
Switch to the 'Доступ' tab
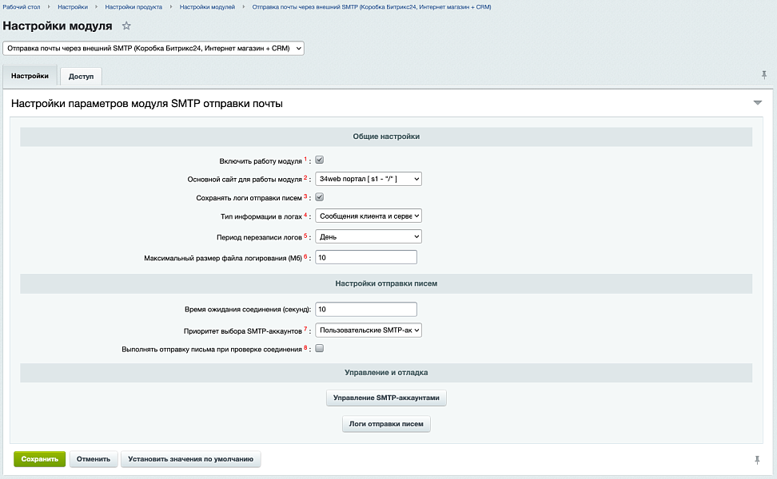pos(81,77)
